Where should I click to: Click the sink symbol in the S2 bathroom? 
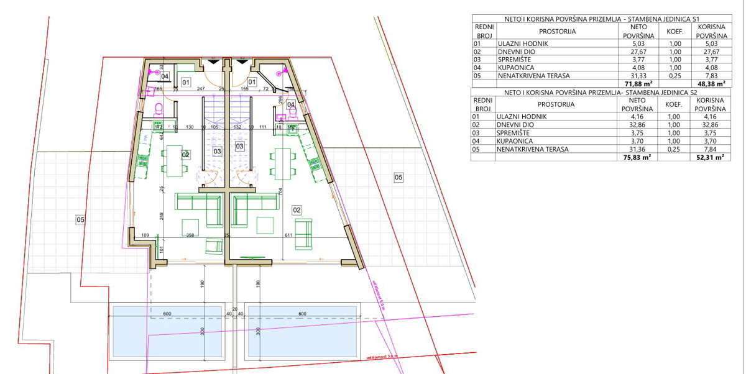(281, 118)
